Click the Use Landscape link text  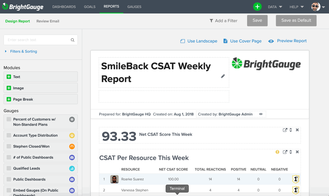coord(202,41)
